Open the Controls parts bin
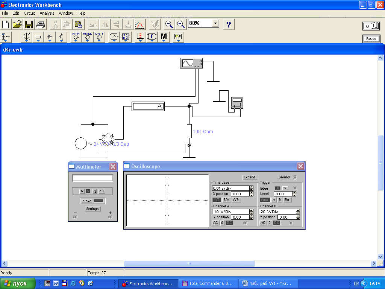The height and width of the screenshot is (289, 385). click(x=152, y=37)
